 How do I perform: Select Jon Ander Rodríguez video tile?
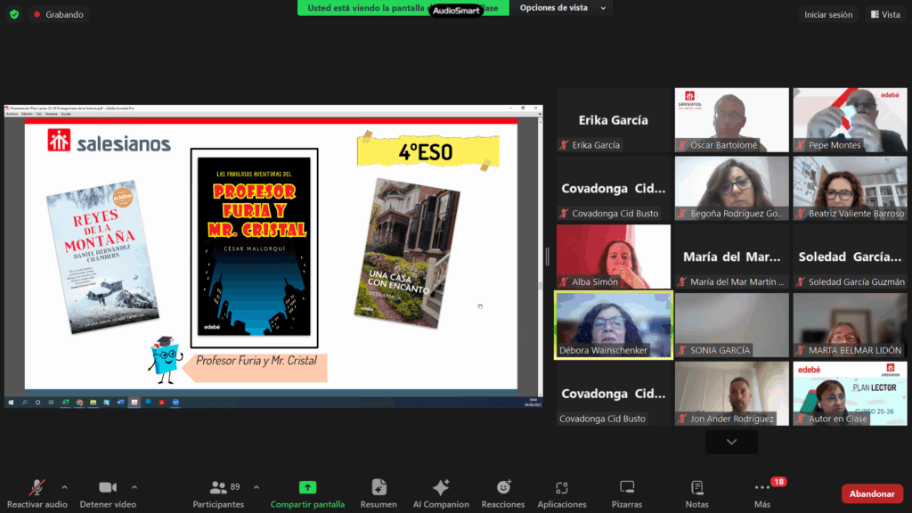[x=732, y=394]
